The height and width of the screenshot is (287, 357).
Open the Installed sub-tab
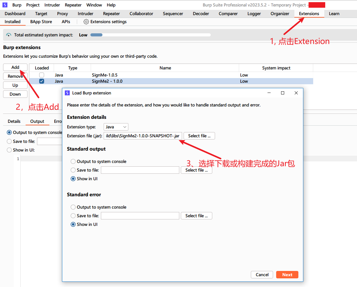pyautogui.click(x=13, y=22)
